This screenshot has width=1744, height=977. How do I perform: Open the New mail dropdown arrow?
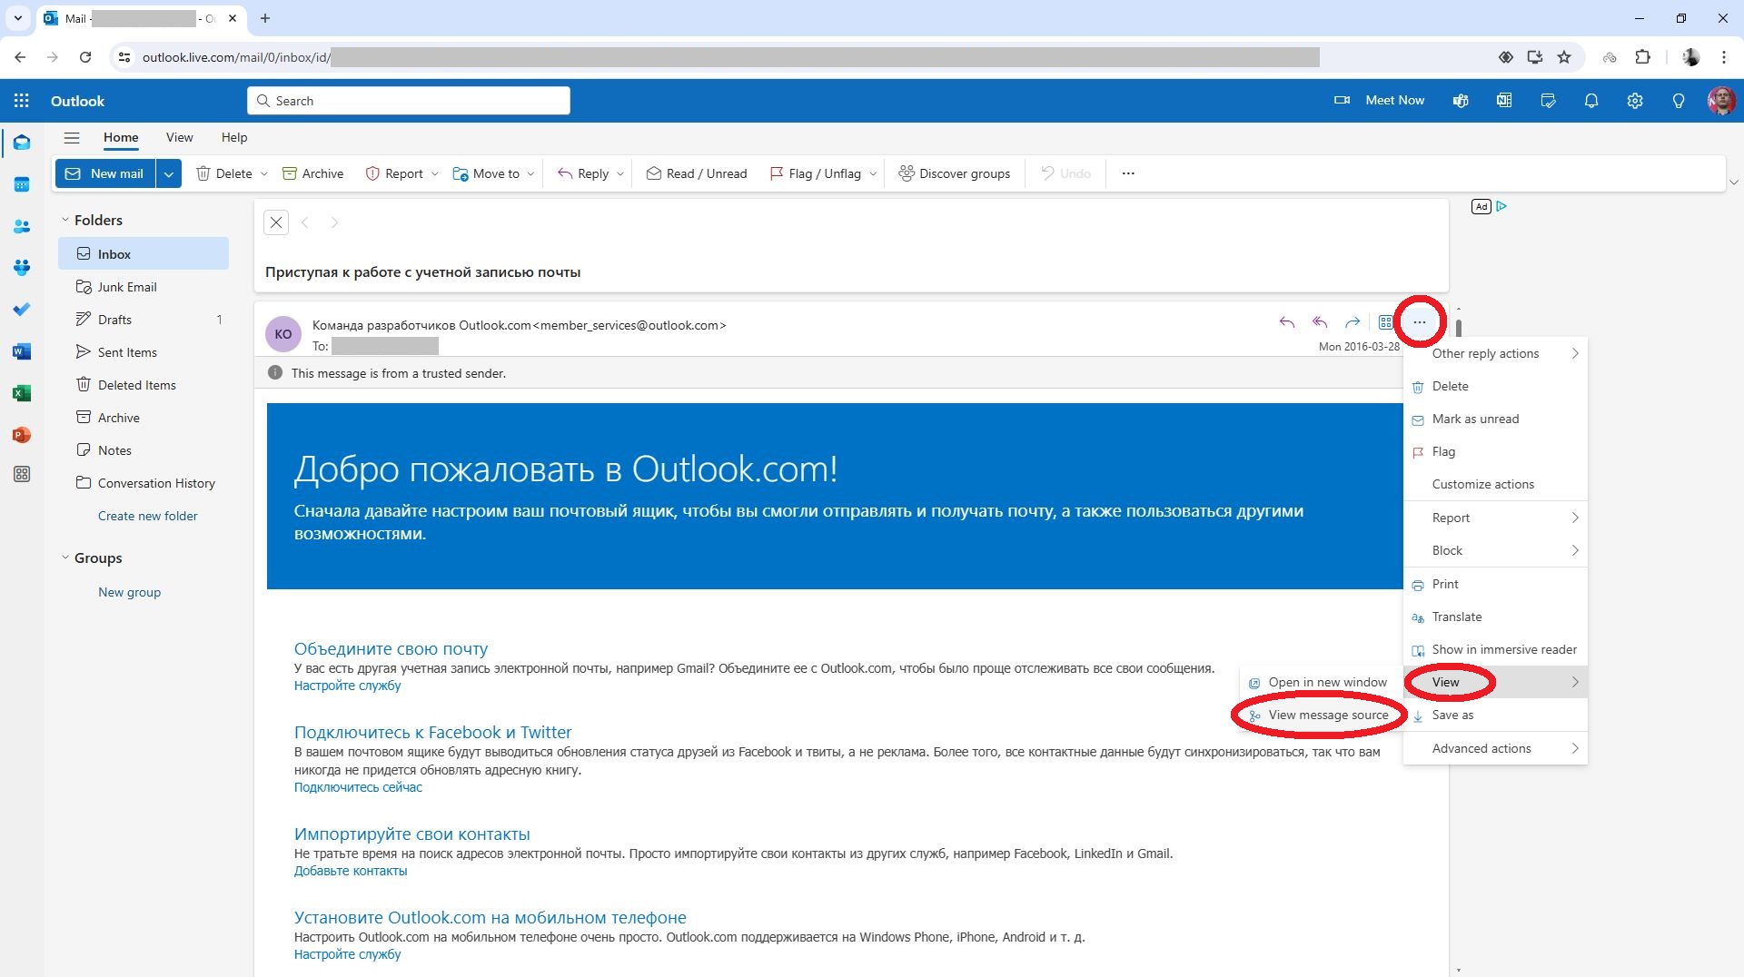[169, 173]
